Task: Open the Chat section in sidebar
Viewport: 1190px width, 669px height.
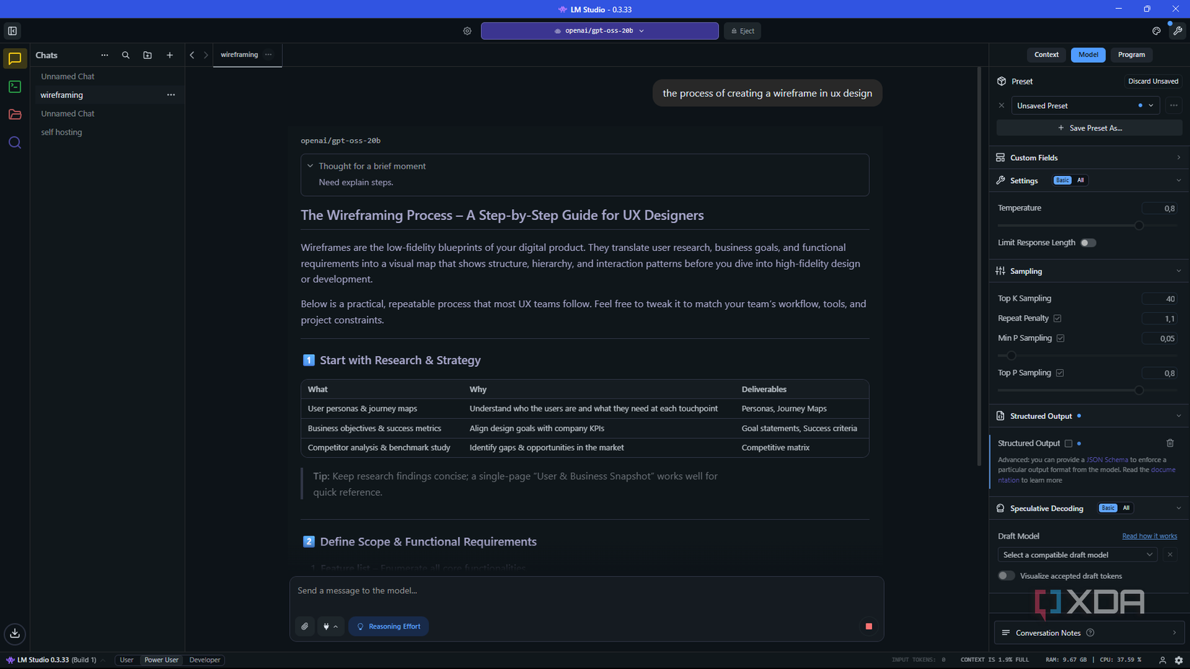Action: [x=14, y=58]
